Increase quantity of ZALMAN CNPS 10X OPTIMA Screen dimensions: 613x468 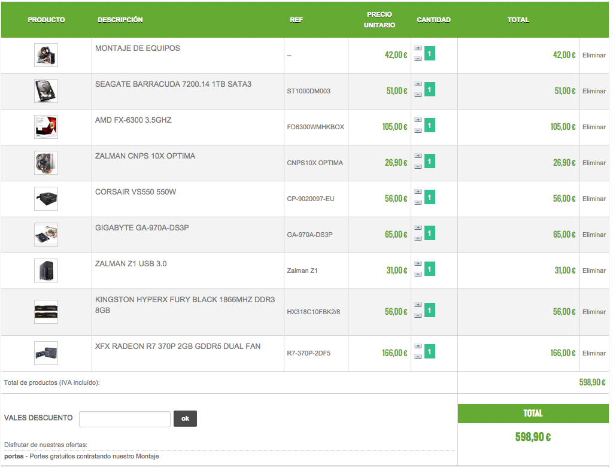(x=418, y=156)
